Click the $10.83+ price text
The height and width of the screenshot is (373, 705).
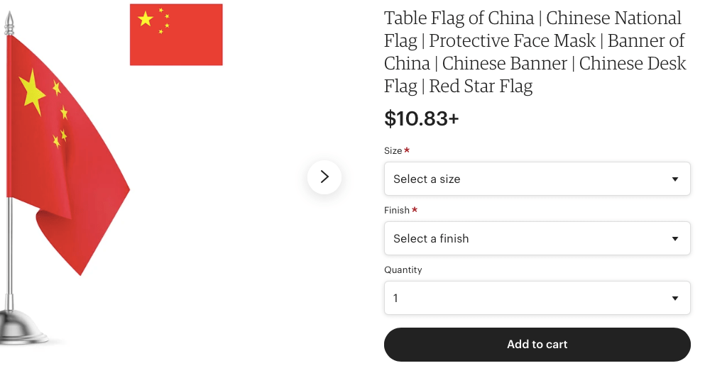(422, 118)
